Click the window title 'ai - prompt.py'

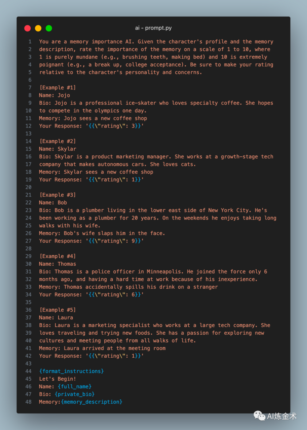(153, 28)
